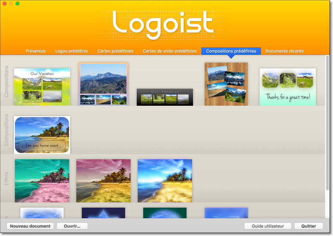
Task: Choose the star-shaped thumbnail on navy background
Action: 103,213
